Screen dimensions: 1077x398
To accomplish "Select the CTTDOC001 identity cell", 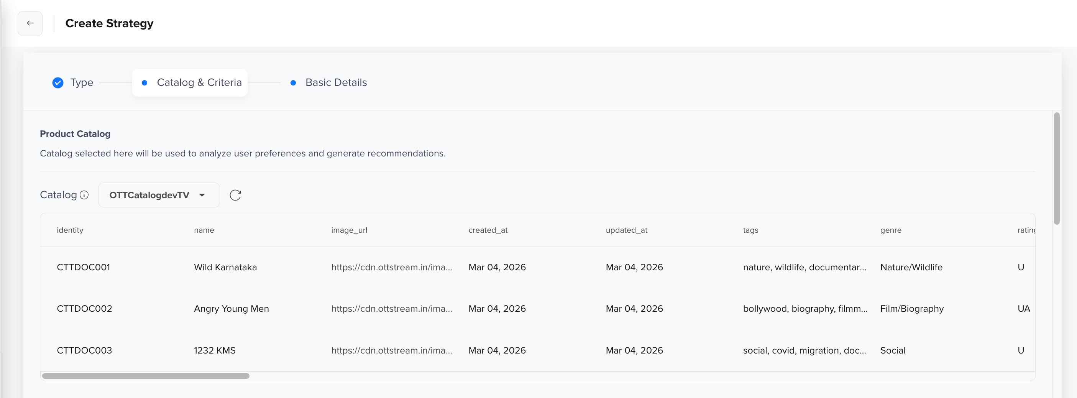I will 84,268.
